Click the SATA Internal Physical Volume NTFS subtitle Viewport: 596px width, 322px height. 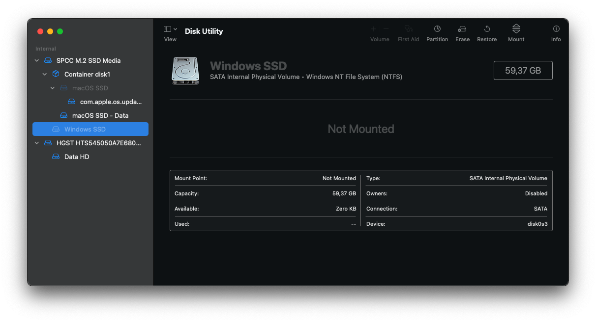pyautogui.click(x=306, y=77)
